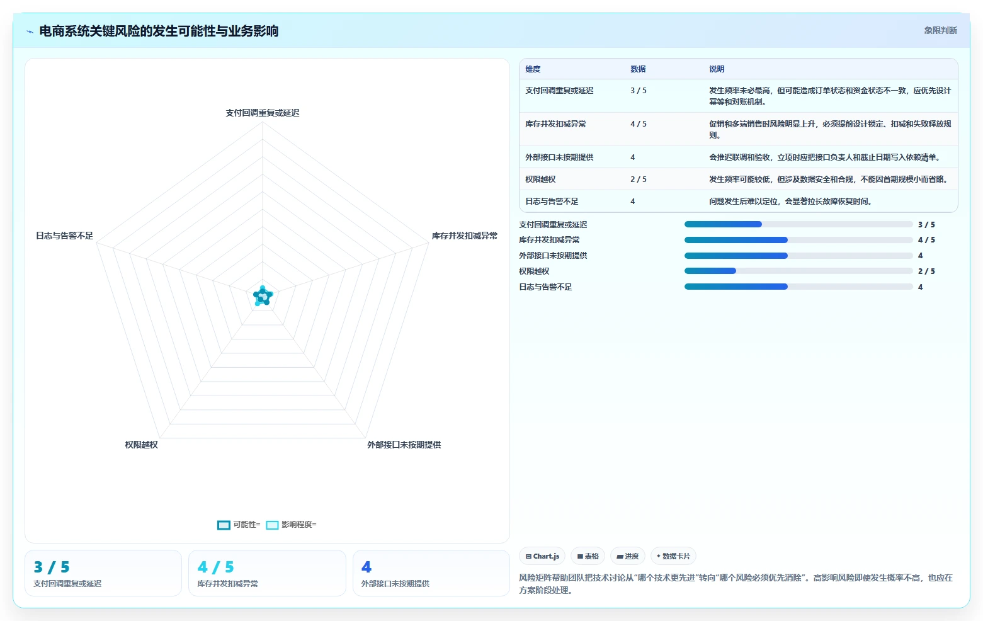Click the 象限判断 label in the header
This screenshot has height=621, width=983.
[940, 30]
